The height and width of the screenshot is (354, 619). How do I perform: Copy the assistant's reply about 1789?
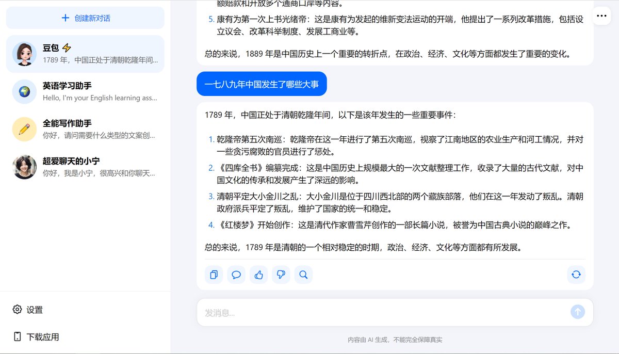(214, 275)
